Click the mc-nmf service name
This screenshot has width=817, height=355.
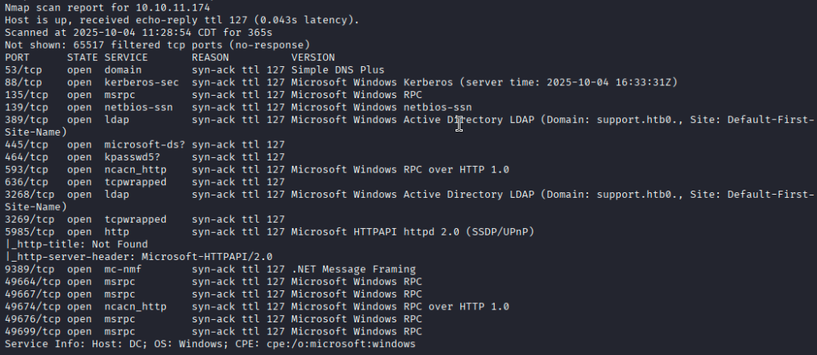123,269
